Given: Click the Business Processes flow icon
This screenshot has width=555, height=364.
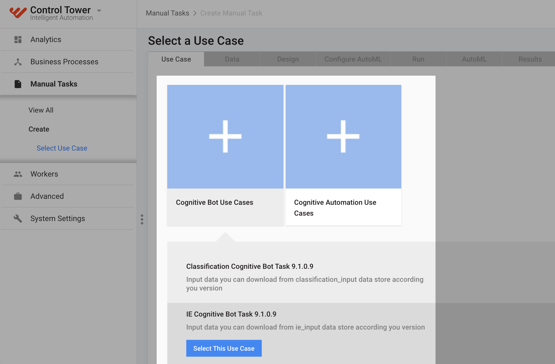Looking at the screenshot, I should [18, 62].
